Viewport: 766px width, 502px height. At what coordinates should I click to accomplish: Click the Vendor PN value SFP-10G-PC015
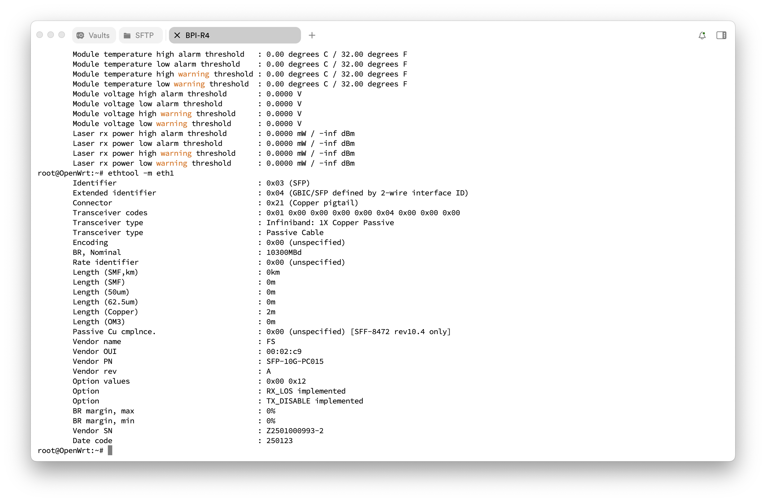coord(295,361)
